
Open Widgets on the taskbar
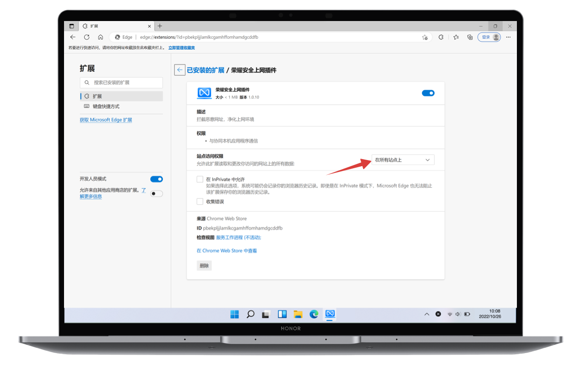pyautogui.click(x=282, y=314)
